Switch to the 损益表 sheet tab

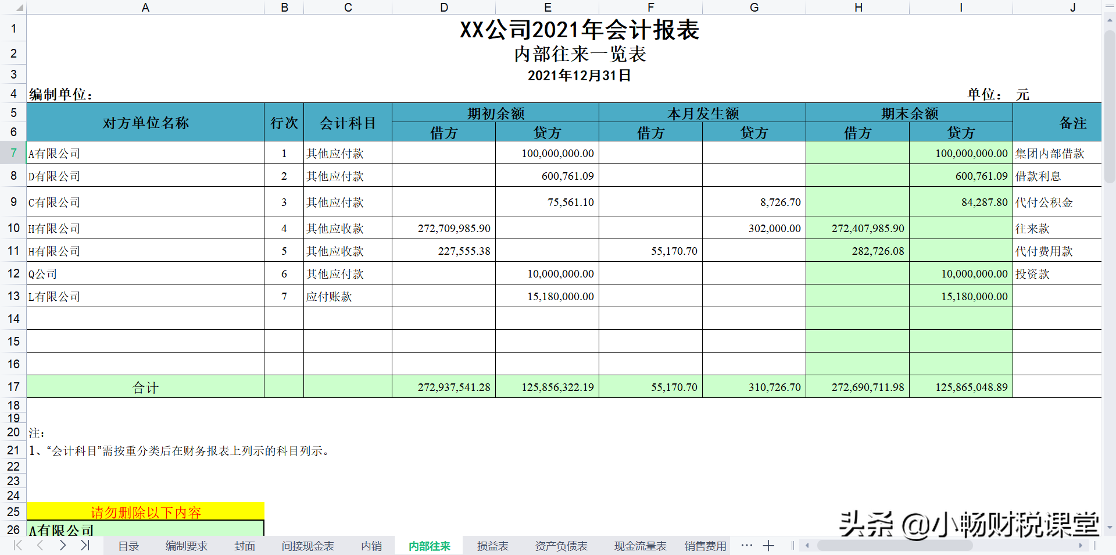coord(492,546)
